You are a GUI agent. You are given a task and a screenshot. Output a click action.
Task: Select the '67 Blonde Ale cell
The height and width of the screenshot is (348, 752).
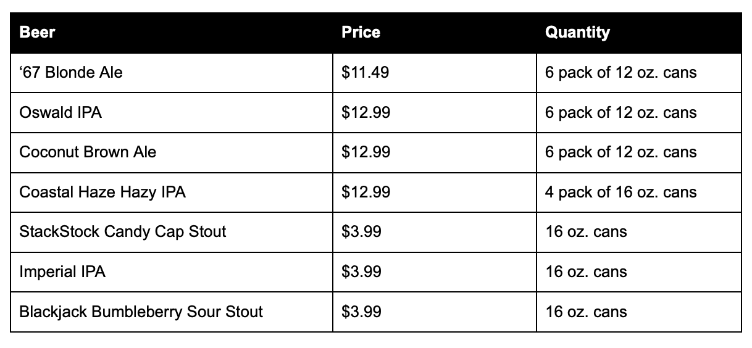(x=172, y=73)
